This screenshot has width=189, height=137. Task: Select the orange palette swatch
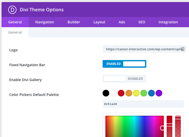(129, 93)
